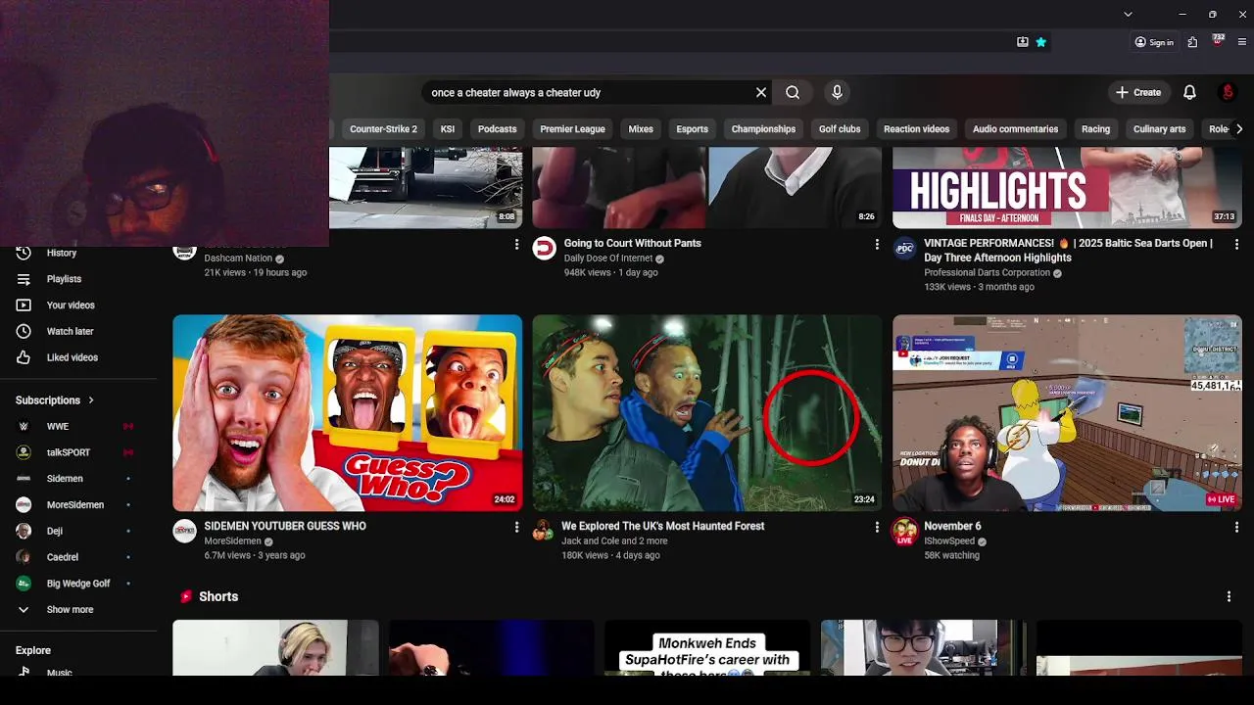Click inside the YouTube search input field
This screenshot has width=1254, height=705.
tap(588, 92)
